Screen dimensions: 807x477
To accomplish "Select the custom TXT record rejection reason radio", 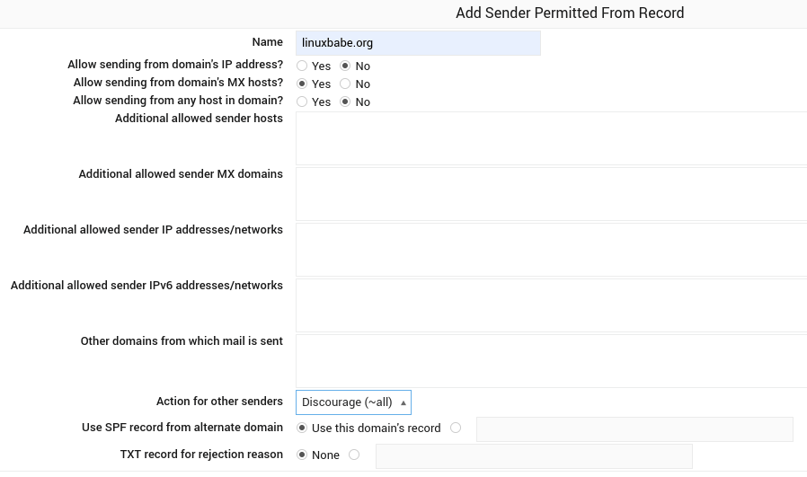I will pos(354,455).
